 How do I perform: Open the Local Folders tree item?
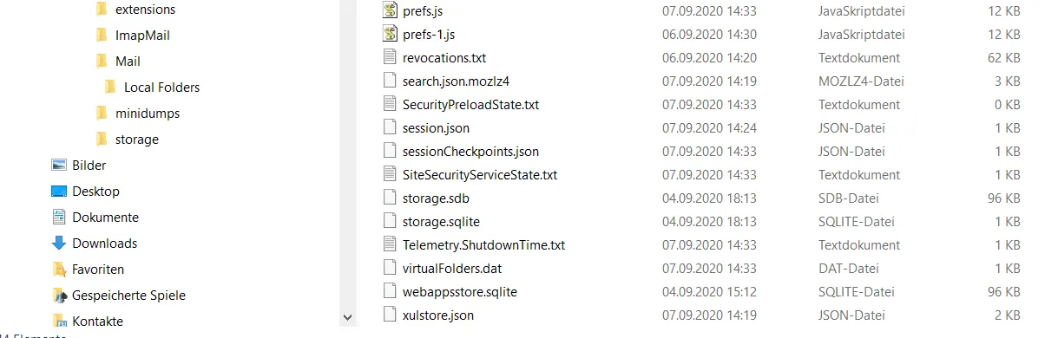152,88
